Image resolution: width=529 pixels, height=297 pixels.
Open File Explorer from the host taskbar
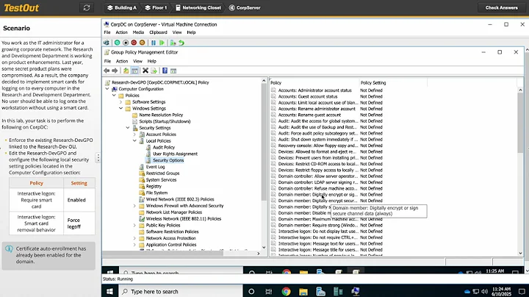coord(303,291)
